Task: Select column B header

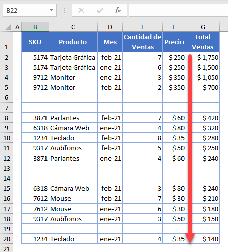Action: 35,27
